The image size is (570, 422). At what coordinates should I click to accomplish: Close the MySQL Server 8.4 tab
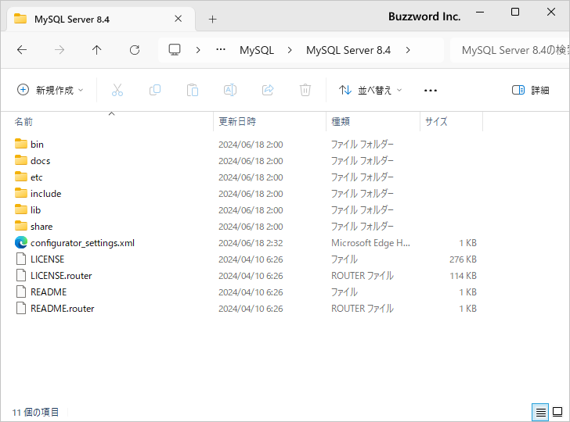179,19
